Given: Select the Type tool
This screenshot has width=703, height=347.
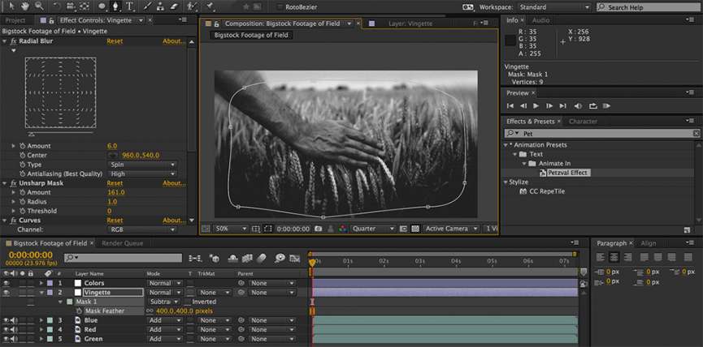Looking at the screenshot, I should click(x=130, y=6).
